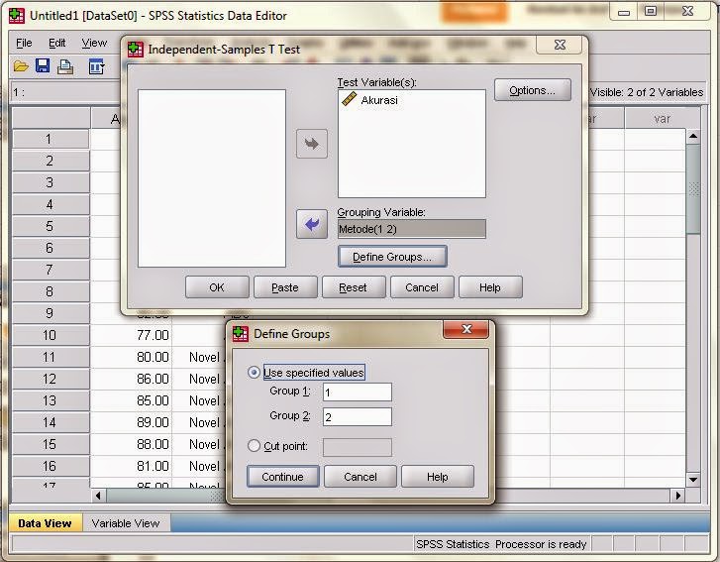Viewport: 720px width, 562px height.
Task: Click the vertical scrollbar thumb
Action: pos(693,188)
